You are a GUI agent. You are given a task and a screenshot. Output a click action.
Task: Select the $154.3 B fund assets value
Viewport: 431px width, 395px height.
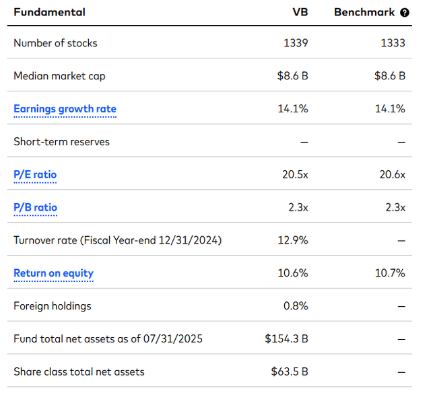pos(286,339)
